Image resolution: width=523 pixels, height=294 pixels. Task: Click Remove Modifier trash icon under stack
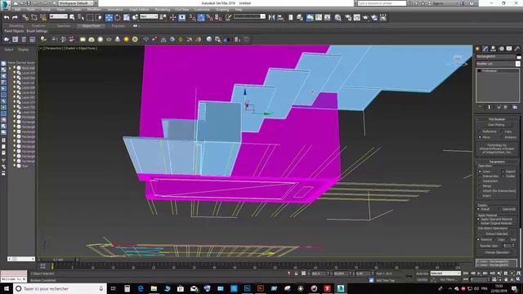pos(505,107)
